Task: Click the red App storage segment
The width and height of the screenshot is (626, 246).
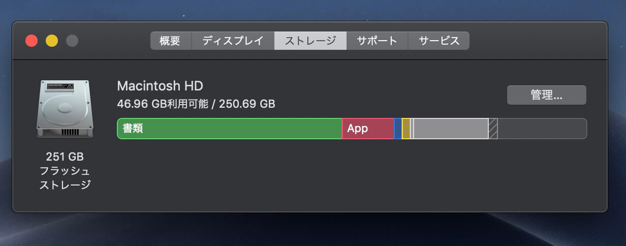Action: click(368, 129)
